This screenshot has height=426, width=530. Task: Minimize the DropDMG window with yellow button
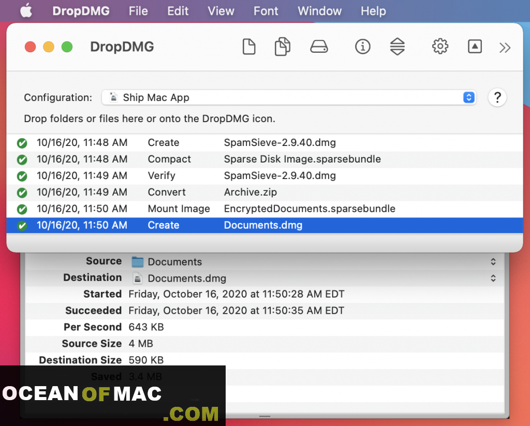point(49,47)
